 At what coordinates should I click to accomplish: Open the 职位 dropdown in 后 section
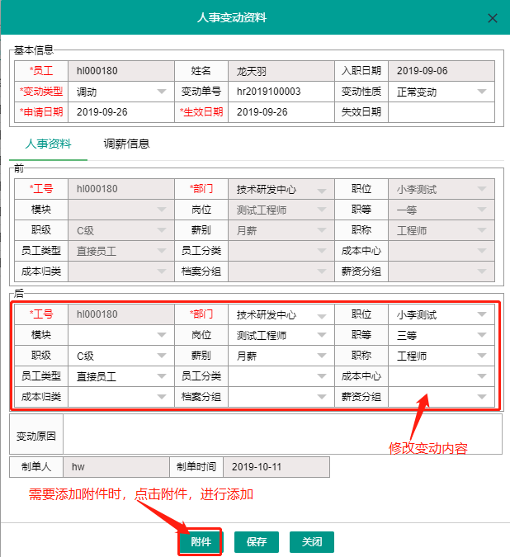[x=482, y=314]
